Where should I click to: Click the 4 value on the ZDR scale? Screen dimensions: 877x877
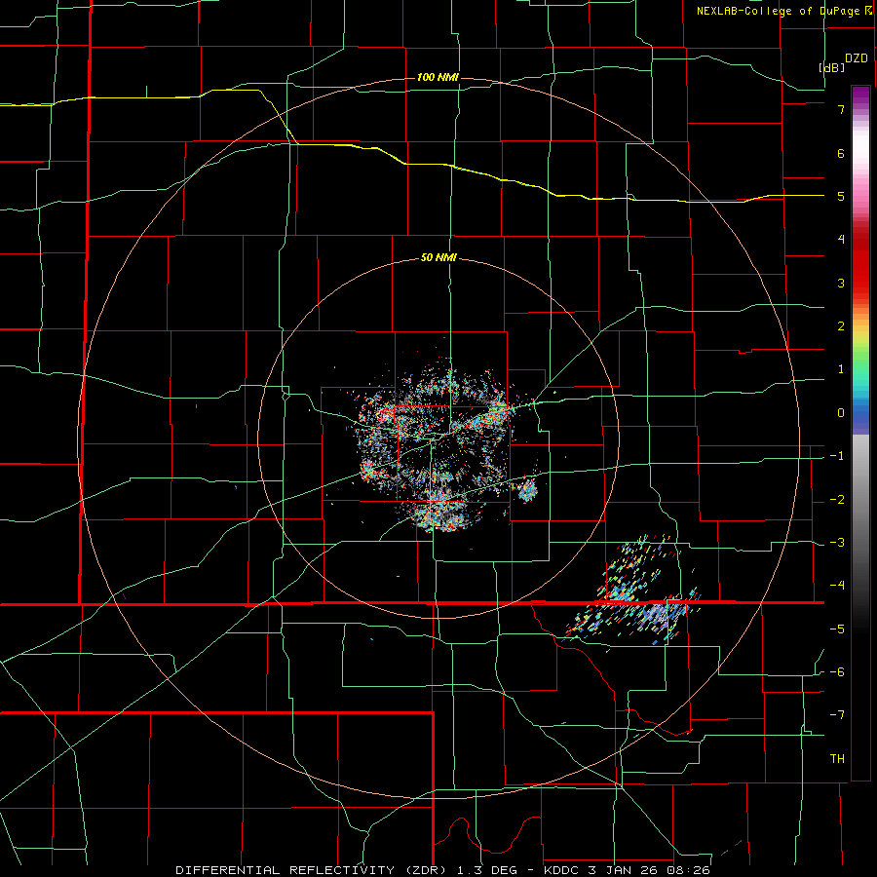[x=841, y=240]
